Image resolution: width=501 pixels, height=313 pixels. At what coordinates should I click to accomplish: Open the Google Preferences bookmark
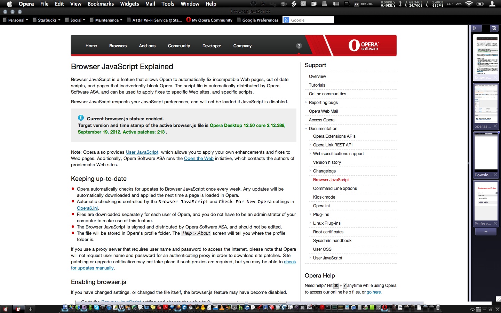pyautogui.click(x=258, y=20)
